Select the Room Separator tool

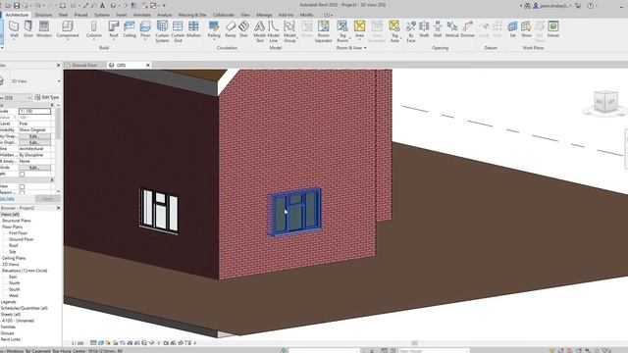click(x=323, y=31)
